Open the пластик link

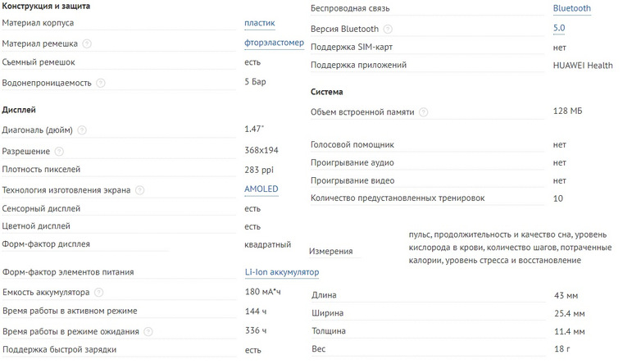pos(260,23)
